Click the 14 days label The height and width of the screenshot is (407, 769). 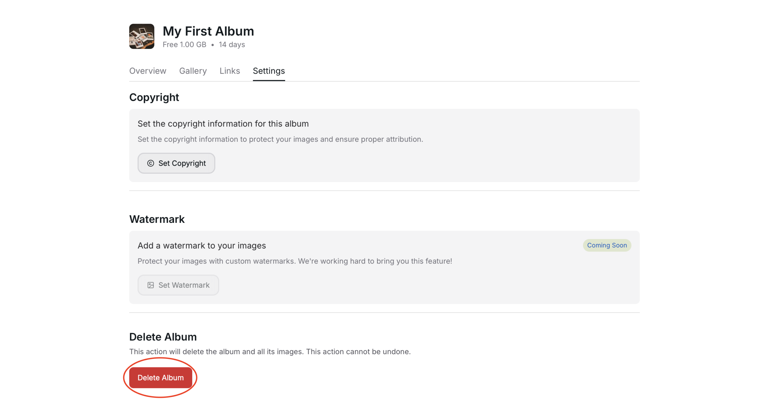pos(232,44)
